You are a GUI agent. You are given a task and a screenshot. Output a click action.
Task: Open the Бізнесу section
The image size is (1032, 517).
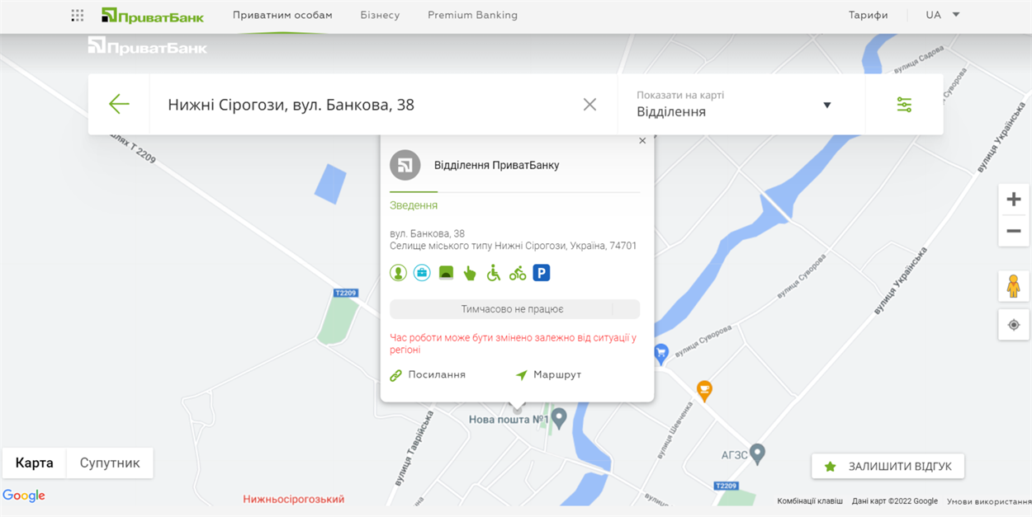click(x=380, y=15)
